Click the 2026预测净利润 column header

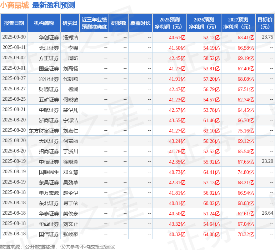204,23
